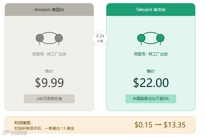Click the 中国卖家占比不到5% green pill

151,99
